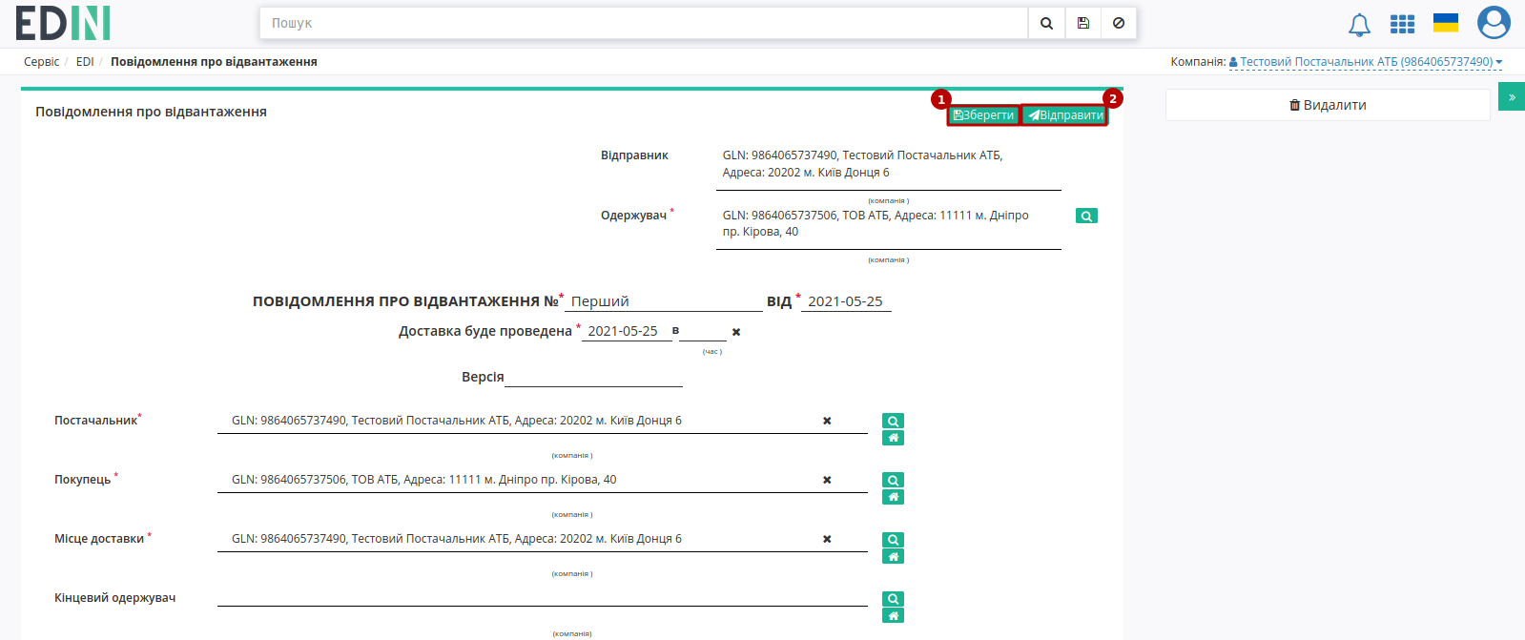The image size is (1525, 640).
Task: Search company for Покупець
Action: click(893, 480)
